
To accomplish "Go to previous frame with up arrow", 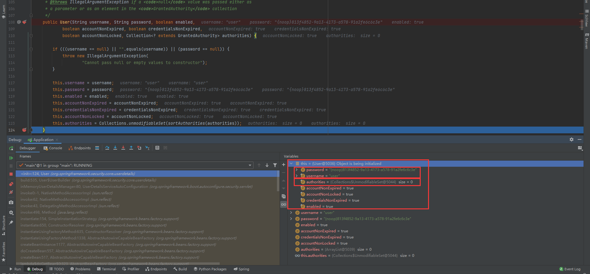I will (259, 165).
